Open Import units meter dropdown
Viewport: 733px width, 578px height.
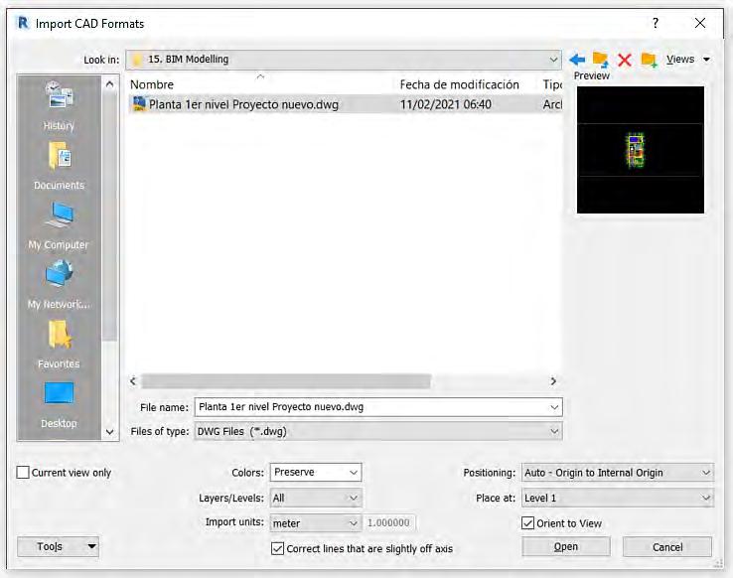[316, 522]
